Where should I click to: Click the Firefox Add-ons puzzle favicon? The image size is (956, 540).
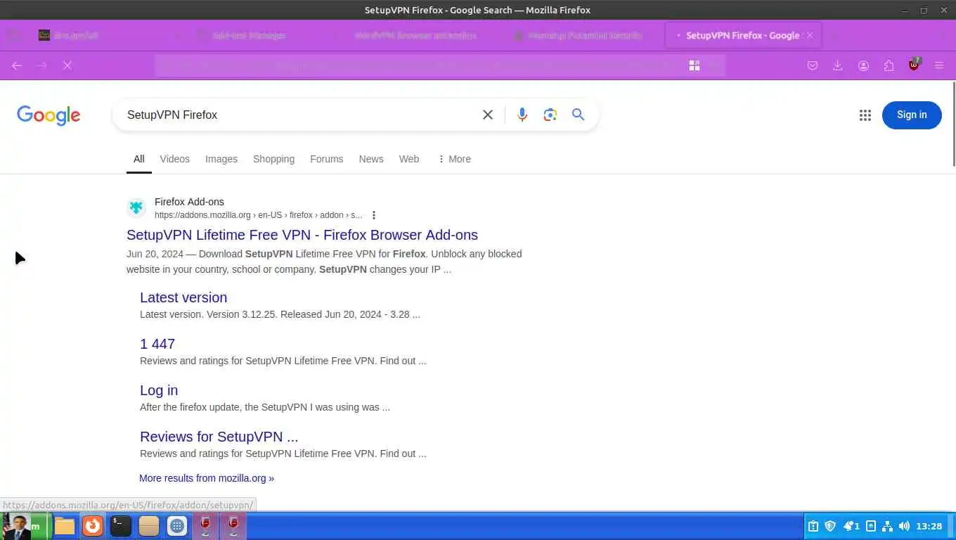point(136,207)
